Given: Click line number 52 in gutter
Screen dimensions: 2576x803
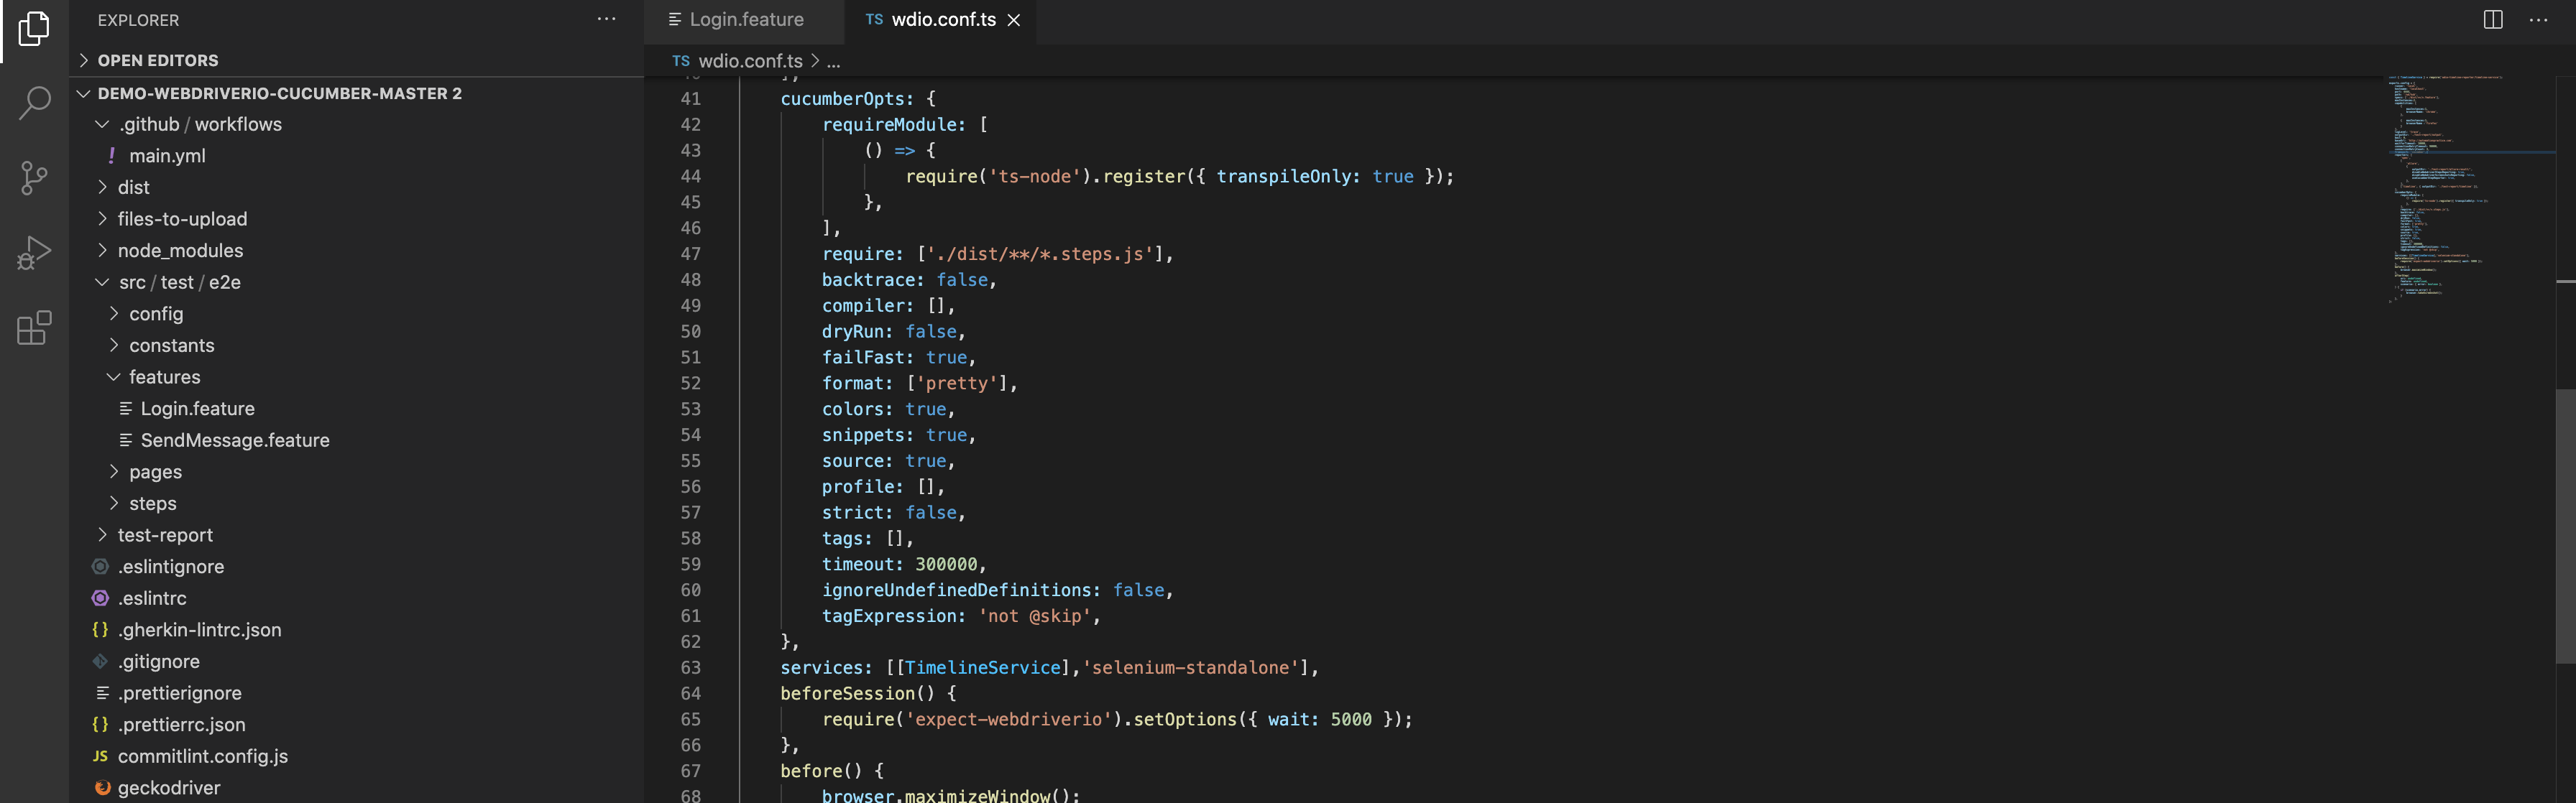Looking at the screenshot, I should tap(690, 384).
